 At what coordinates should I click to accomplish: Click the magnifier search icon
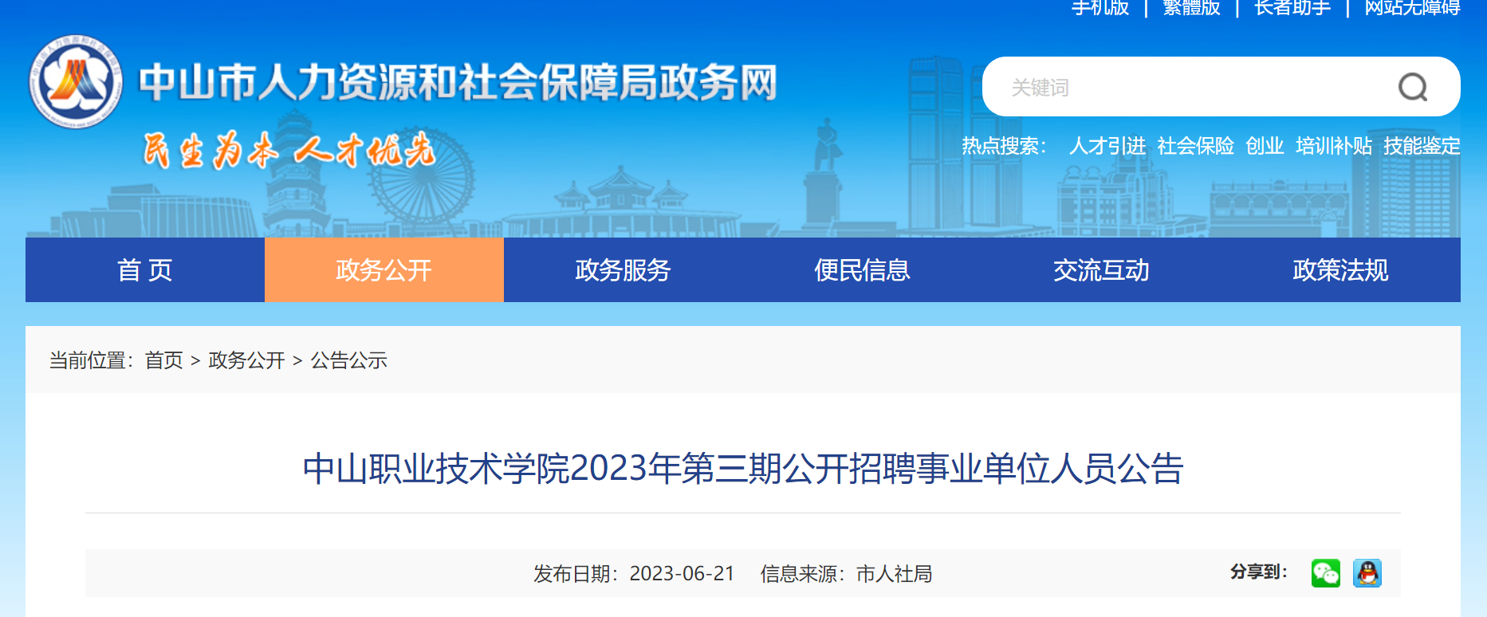(x=1412, y=87)
